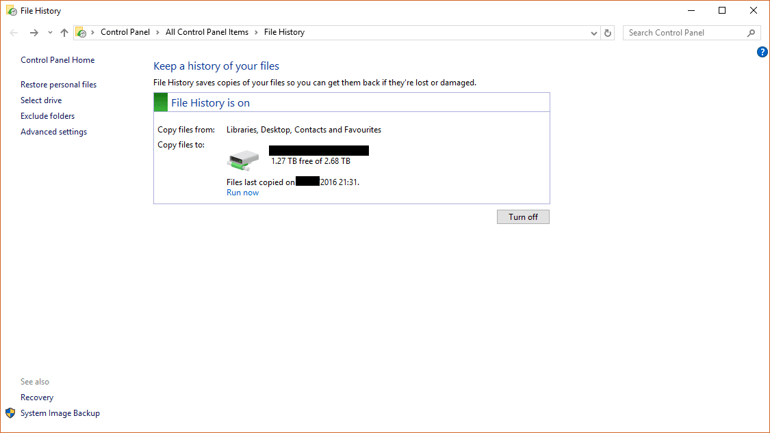Click the File History icon in address bar

pyautogui.click(x=81, y=32)
